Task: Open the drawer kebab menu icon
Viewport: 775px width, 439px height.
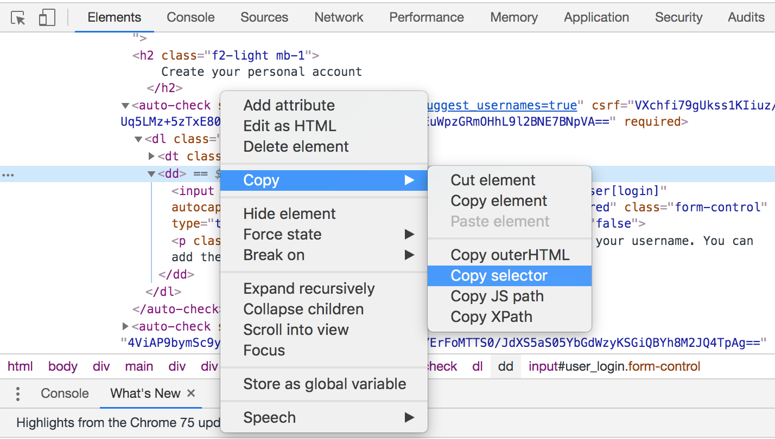Action: [18, 393]
